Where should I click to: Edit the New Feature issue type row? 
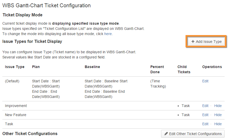(205, 115)
